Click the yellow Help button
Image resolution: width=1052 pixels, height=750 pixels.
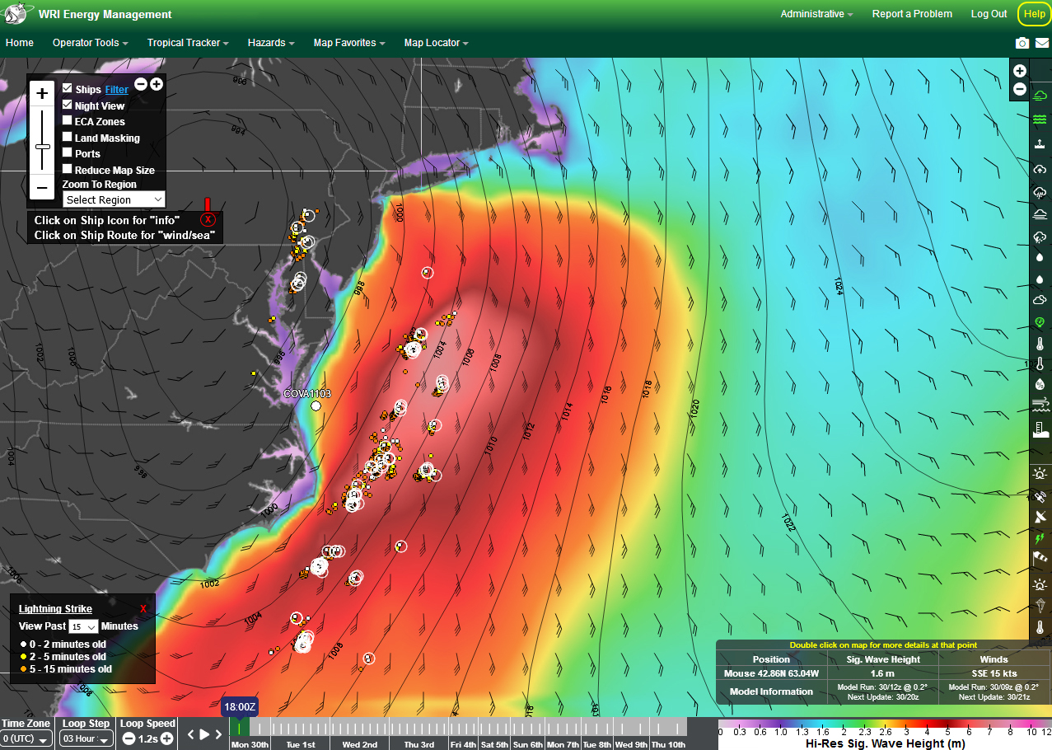pos(1034,14)
